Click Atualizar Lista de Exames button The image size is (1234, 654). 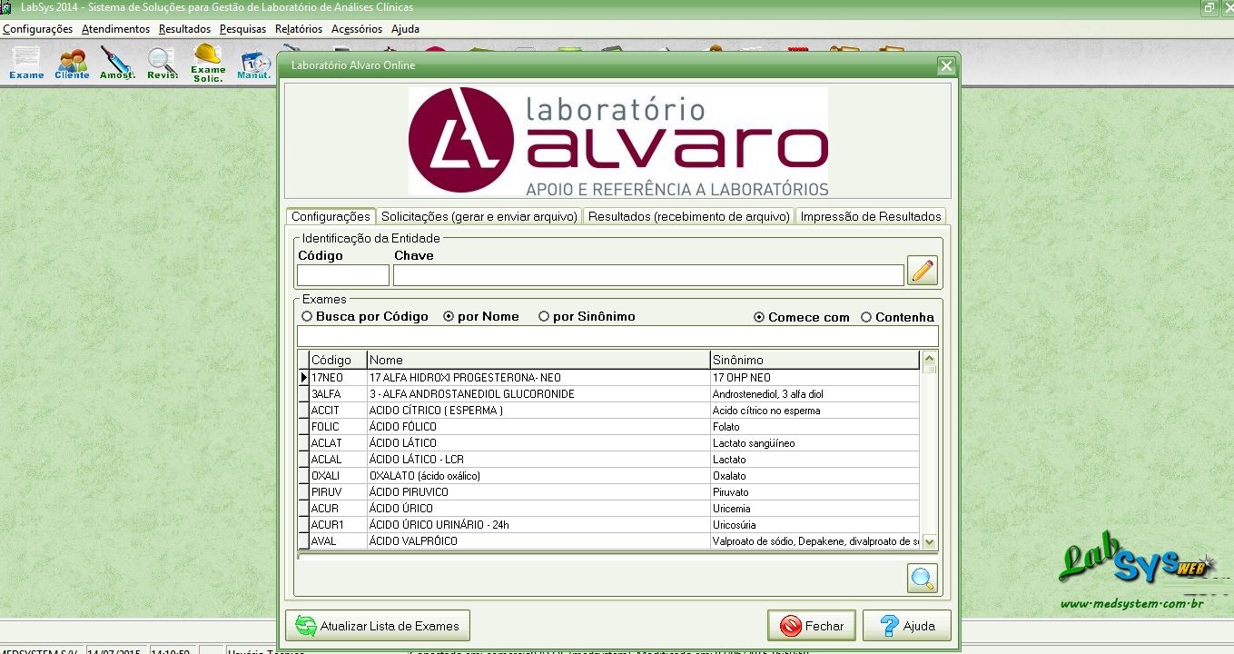click(378, 626)
